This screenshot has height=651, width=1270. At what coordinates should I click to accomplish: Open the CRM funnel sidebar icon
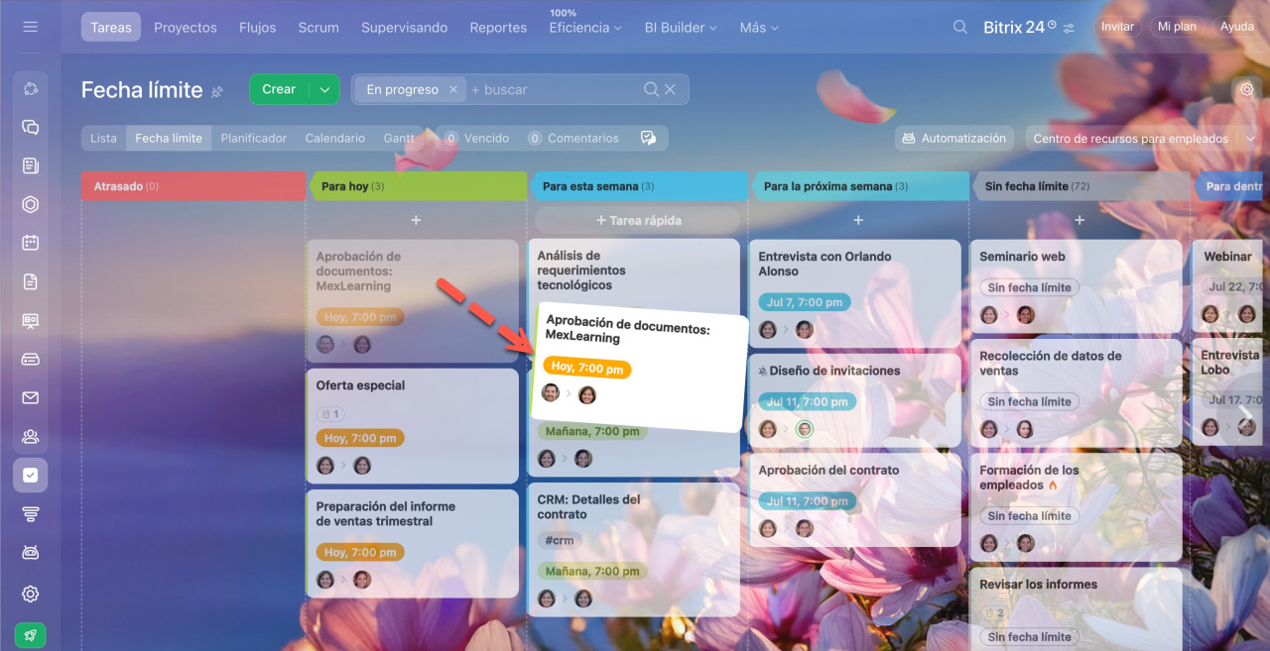click(31, 513)
